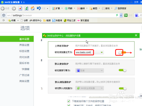Expand the 扩展 dropdown arrow
142x106 pixels.
click(x=62, y=8)
